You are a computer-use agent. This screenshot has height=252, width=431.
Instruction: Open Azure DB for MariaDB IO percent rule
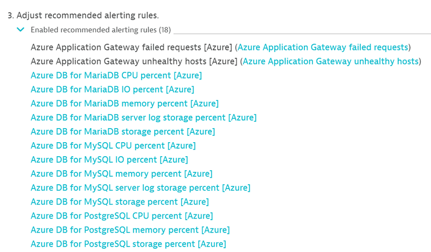[112, 89]
